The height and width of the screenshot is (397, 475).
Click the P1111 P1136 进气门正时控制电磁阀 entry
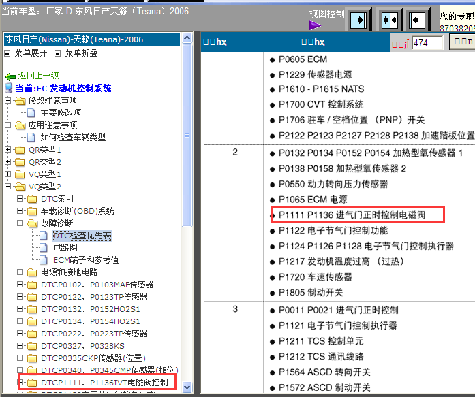pos(352,215)
